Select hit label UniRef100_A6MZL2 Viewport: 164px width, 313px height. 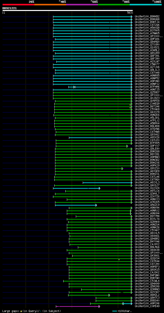click(x=147, y=295)
